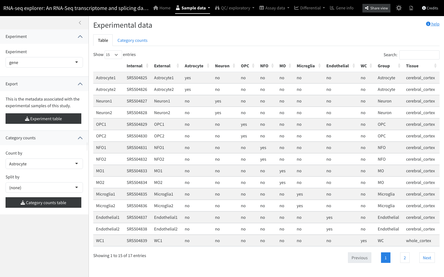Sort by Endothelial column
The image size is (444, 277).
click(341, 66)
